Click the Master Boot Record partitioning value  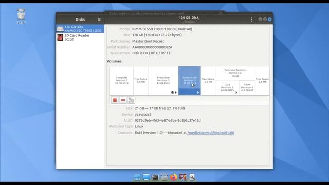[x=149, y=41]
